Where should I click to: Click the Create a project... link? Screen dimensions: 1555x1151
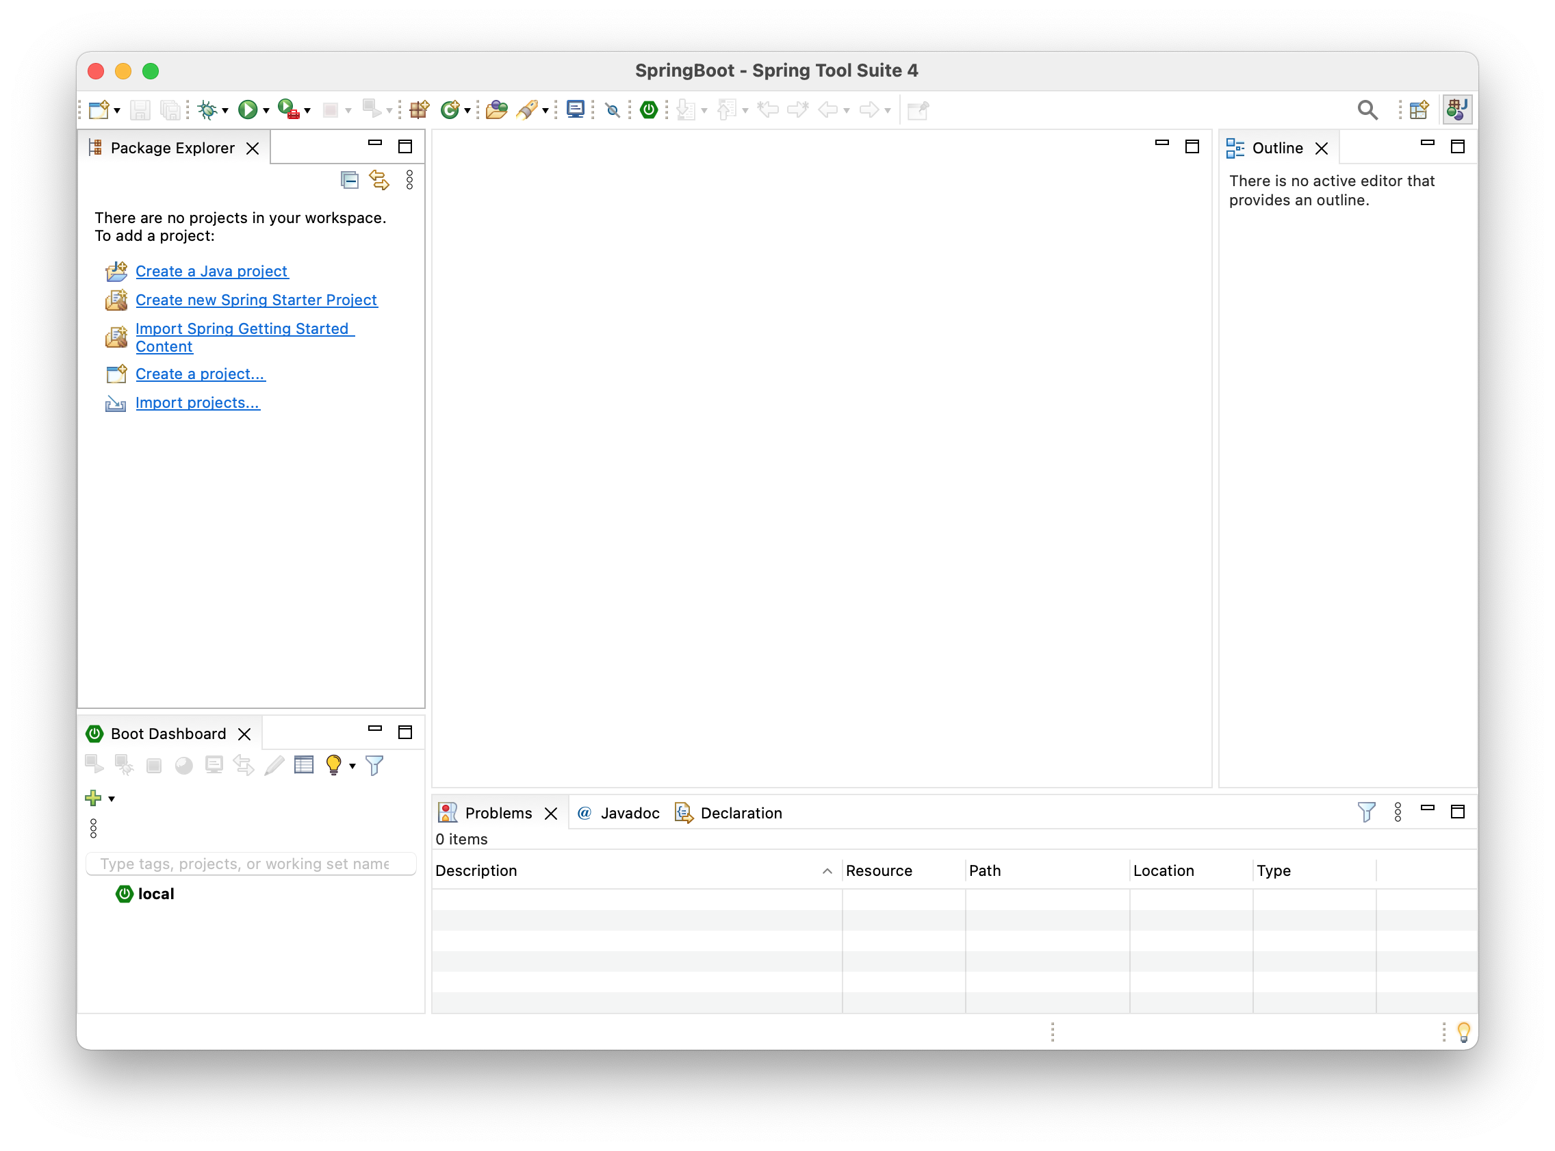[200, 374]
